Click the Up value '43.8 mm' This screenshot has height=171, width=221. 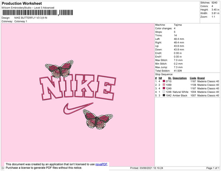pyautogui.click(x=179, y=46)
